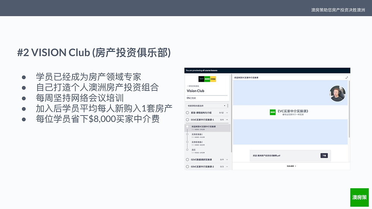The image size is (372, 209).
Task: Select the highlighted 欢迎来到VC买家中介实操课 lesson row
Action: pos(208,128)
